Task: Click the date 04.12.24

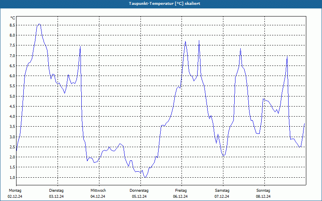Action: click(x=98, y=197)
